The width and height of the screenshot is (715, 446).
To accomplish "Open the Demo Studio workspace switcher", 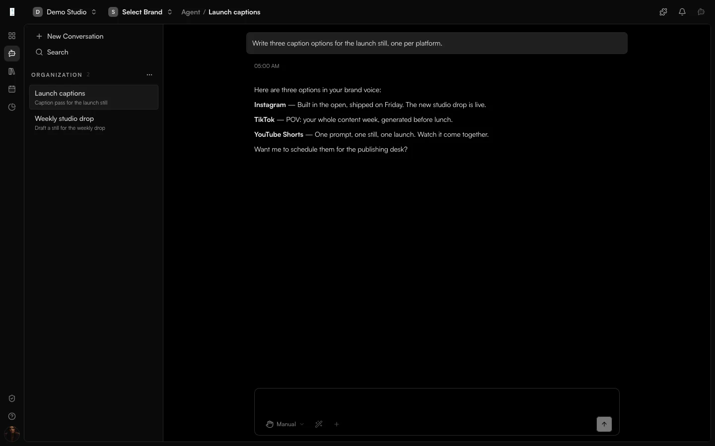I will pyautogui.click(x=65, y=12).
